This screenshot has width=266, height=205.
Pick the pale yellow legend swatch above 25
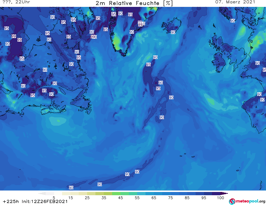[83, 193]
